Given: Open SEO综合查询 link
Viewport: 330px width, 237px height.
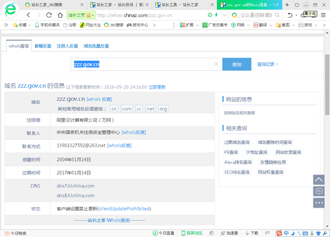Looking at the screenshot, I should (x=236, y=172).
